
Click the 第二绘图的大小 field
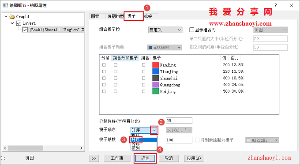coord(270,38)
